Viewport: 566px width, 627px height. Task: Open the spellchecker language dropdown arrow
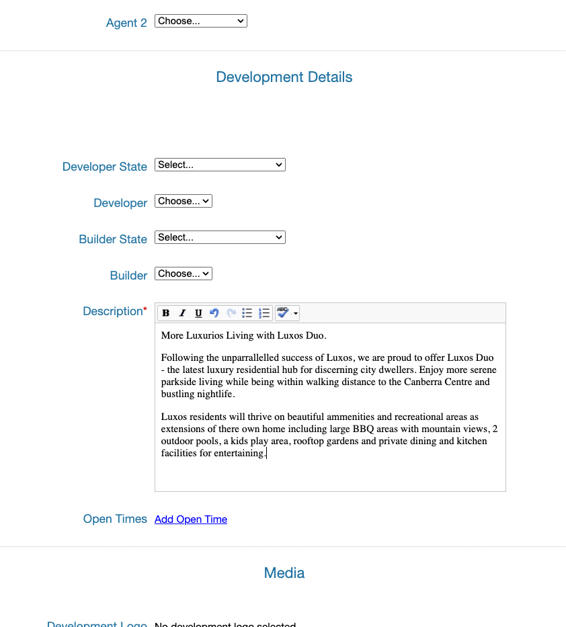(295, 313)
